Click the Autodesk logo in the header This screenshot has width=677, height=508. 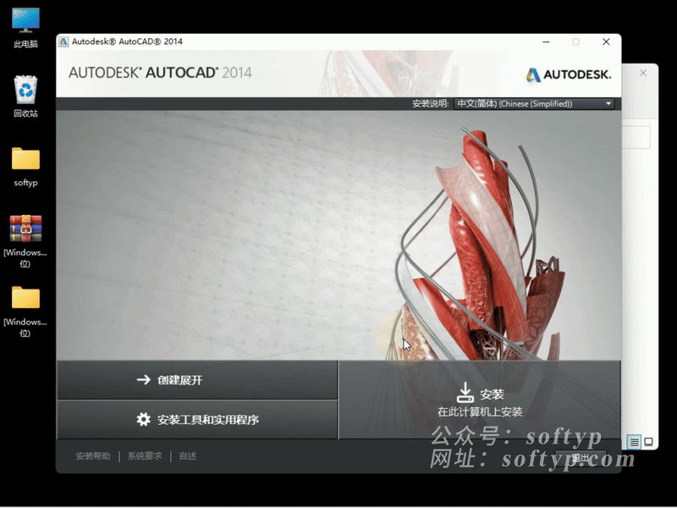pyautogui.click(x=568, y=75)
